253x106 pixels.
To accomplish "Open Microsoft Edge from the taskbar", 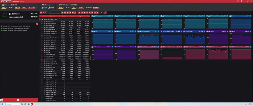I will coord(26,104).
